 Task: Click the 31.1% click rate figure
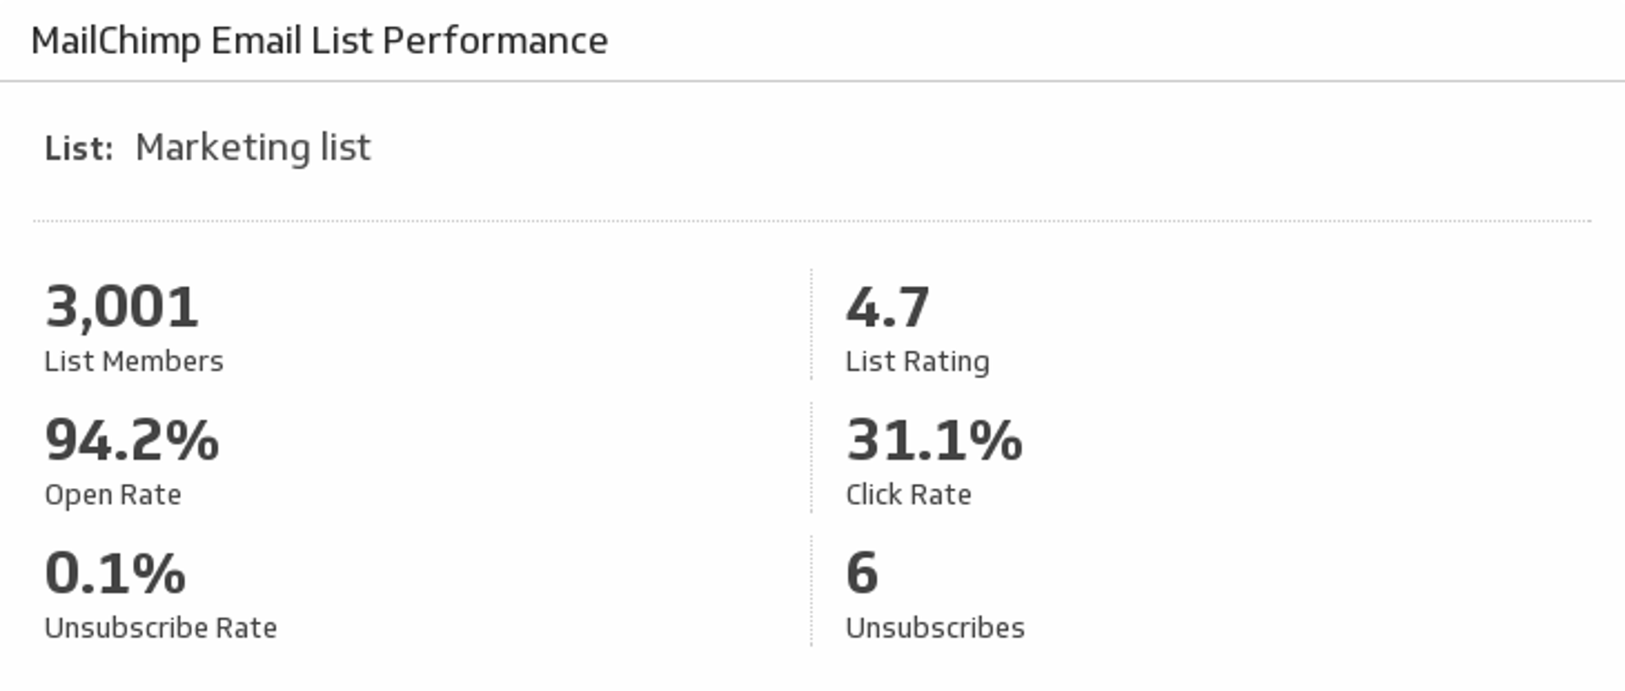tap(934, 440)
